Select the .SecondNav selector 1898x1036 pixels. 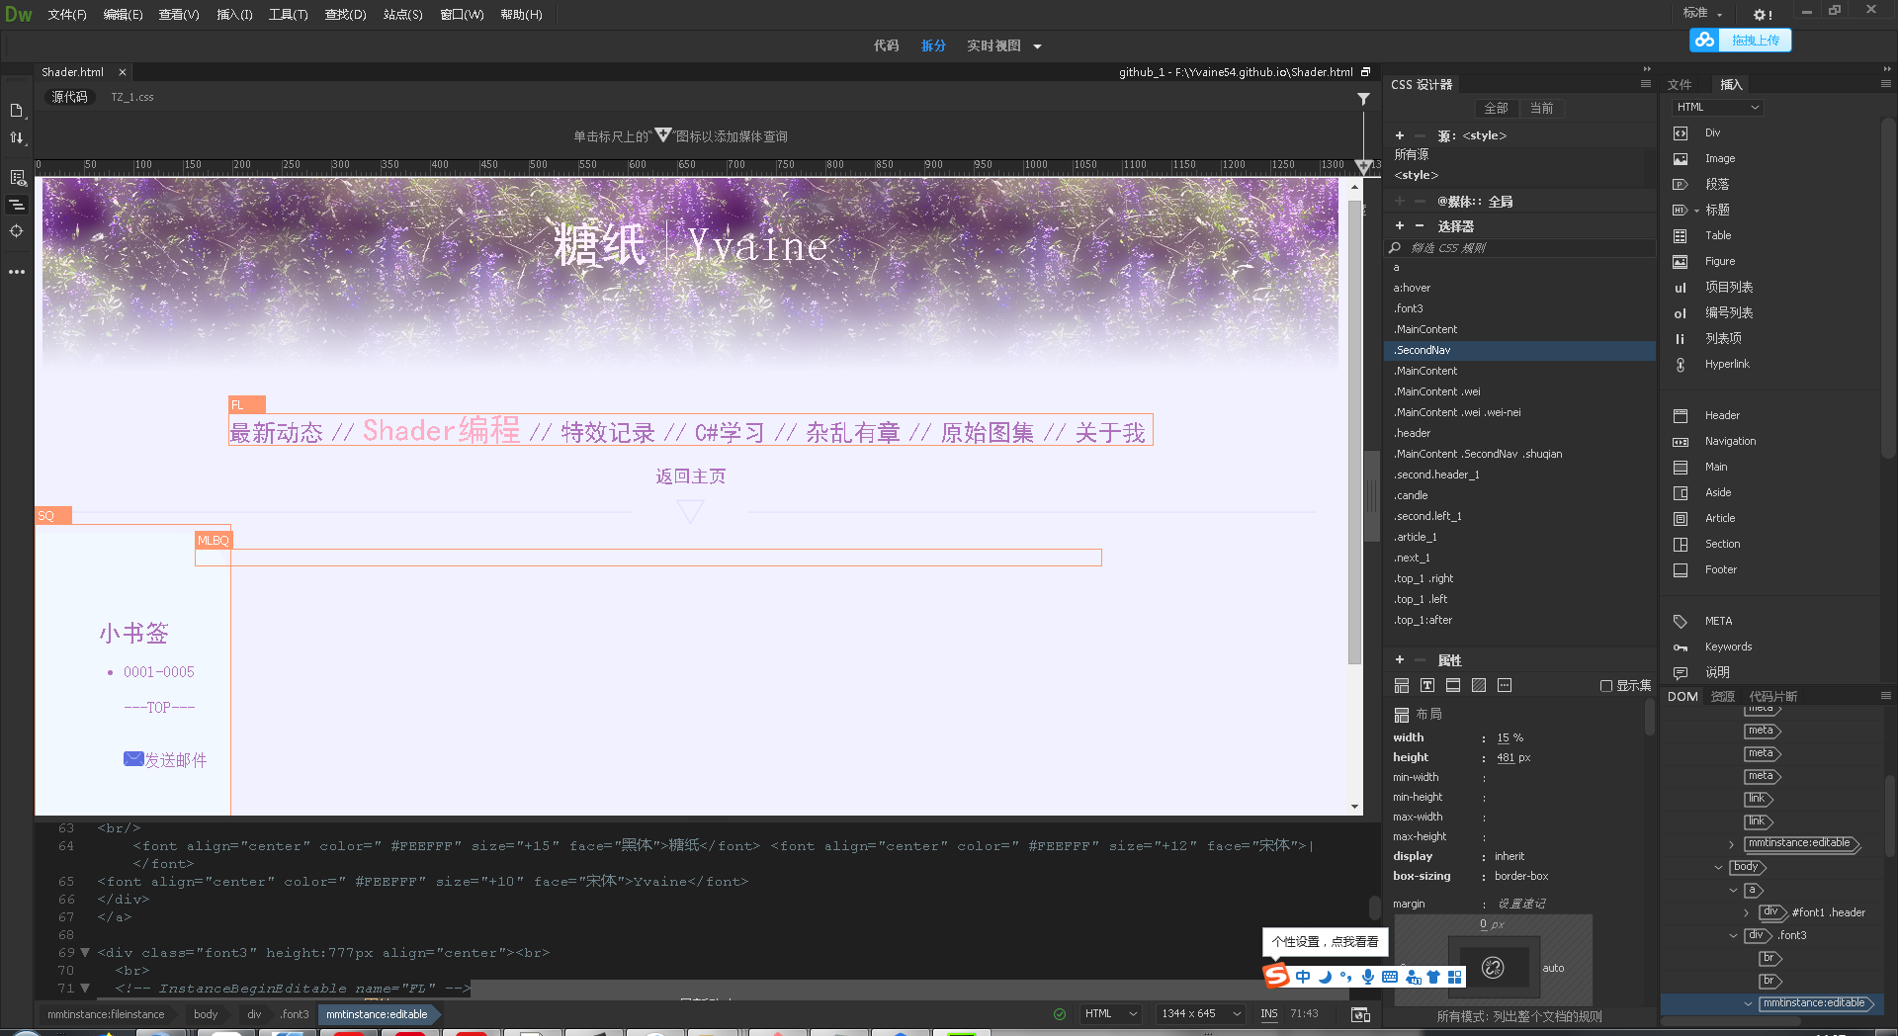(x=1519, y=350)
